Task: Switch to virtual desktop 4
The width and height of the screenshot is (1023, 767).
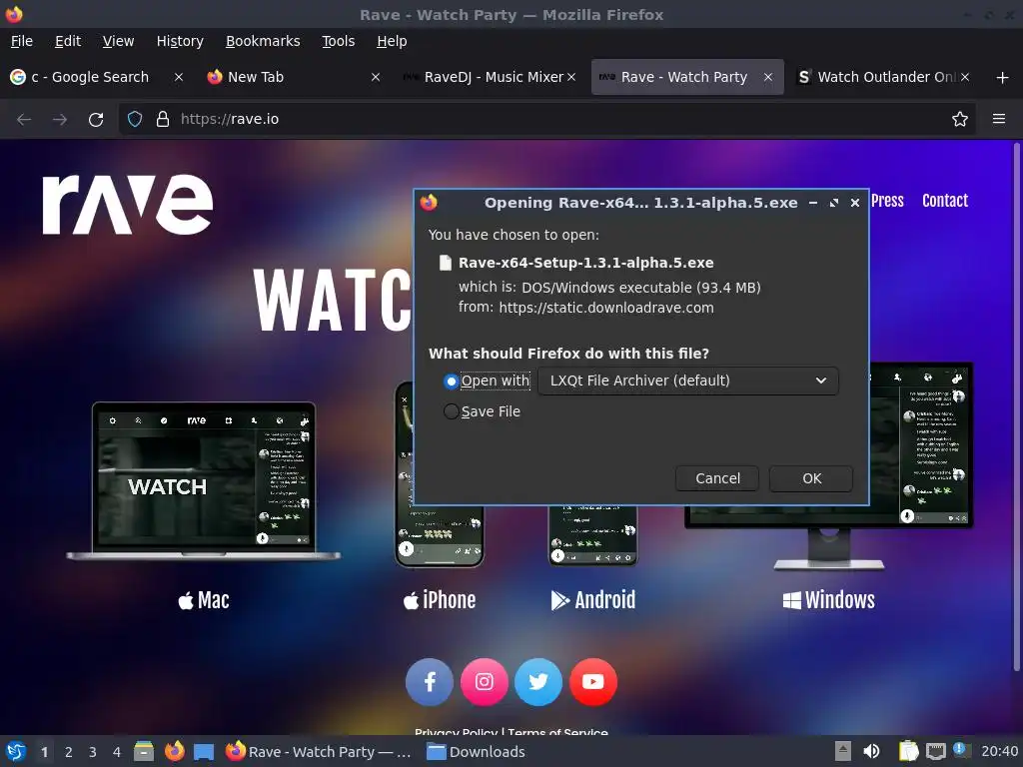Action: pos(116,752)
